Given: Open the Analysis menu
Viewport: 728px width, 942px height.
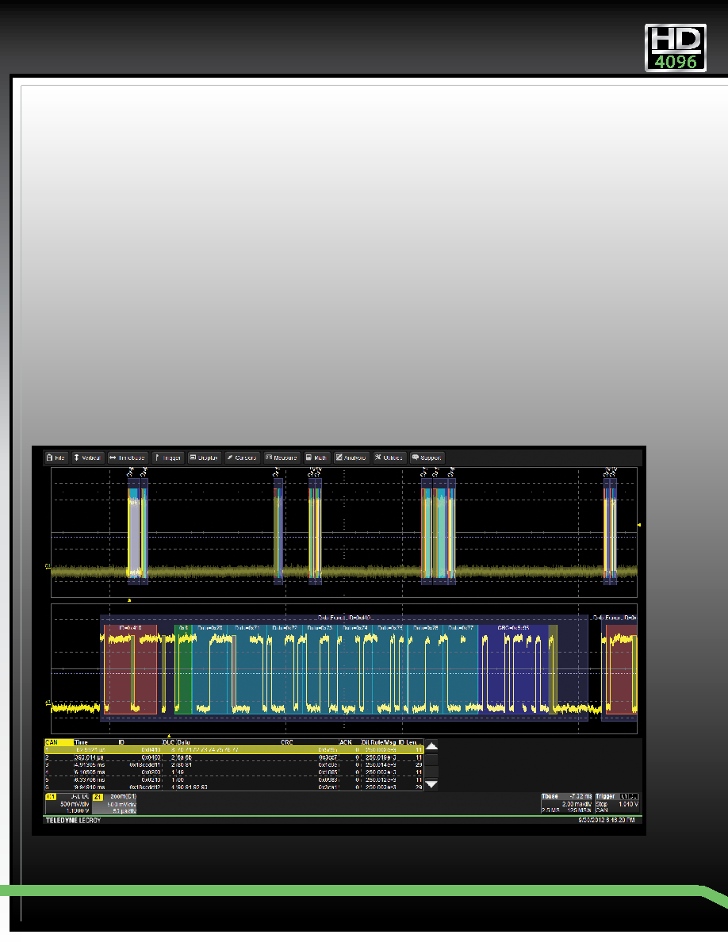Looking at the screenshot, I should (352, 458).
